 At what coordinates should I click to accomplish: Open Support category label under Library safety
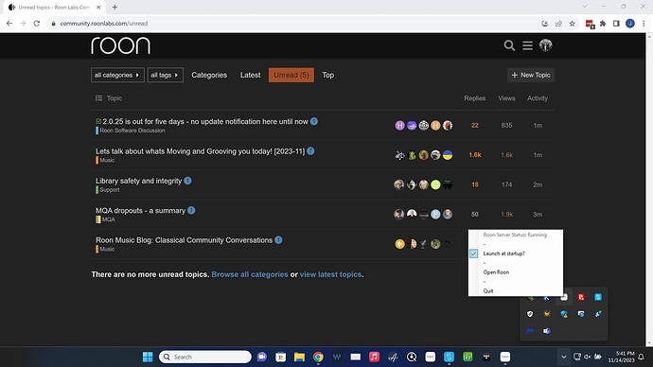(108, 190)
